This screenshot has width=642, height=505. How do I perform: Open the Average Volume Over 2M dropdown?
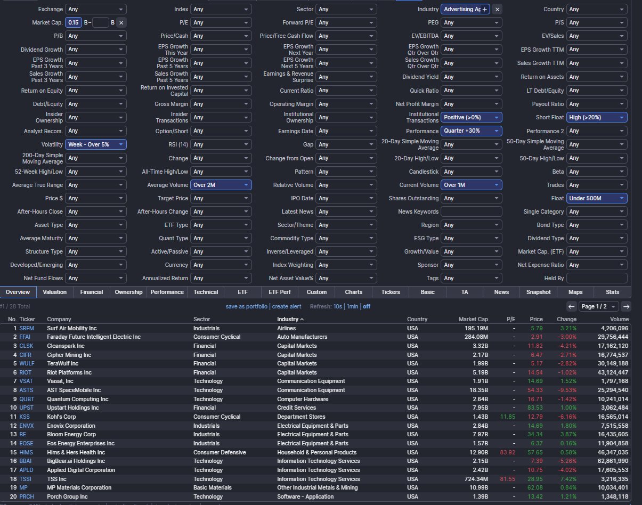click(x=221, y=185)
